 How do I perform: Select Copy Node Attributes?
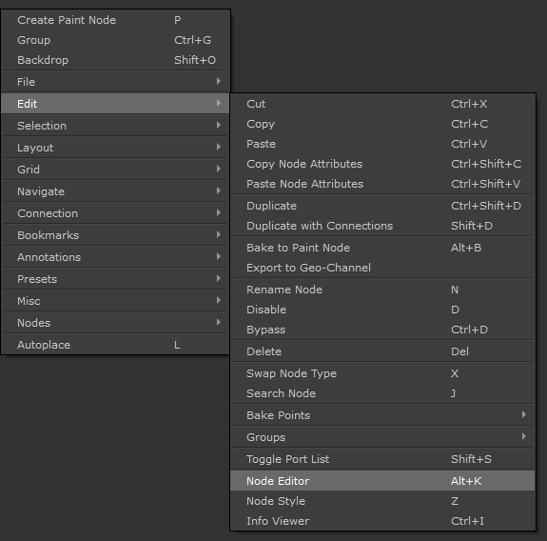point(382,164)
